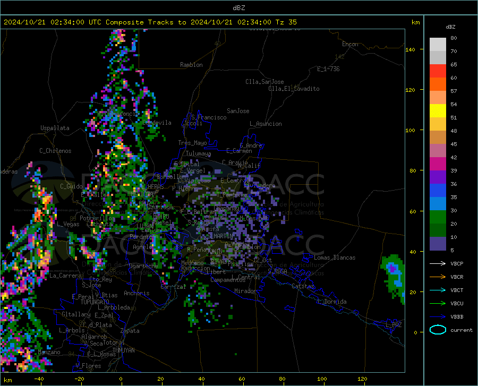The width and height of the screenshot is (478, 386).
Task: Click the 'Uspallata' place label
Action: [55, 128]
